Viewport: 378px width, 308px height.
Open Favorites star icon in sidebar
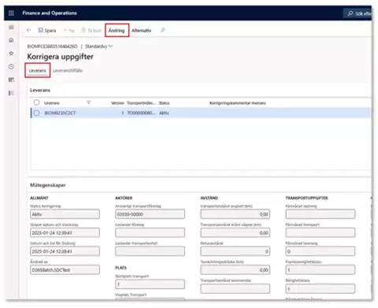point(11,54)
